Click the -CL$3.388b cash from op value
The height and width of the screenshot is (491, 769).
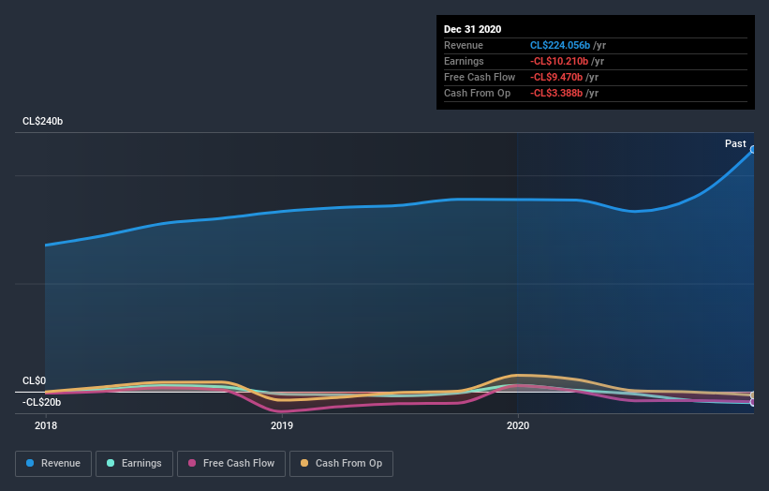click(x=556, y=93)
